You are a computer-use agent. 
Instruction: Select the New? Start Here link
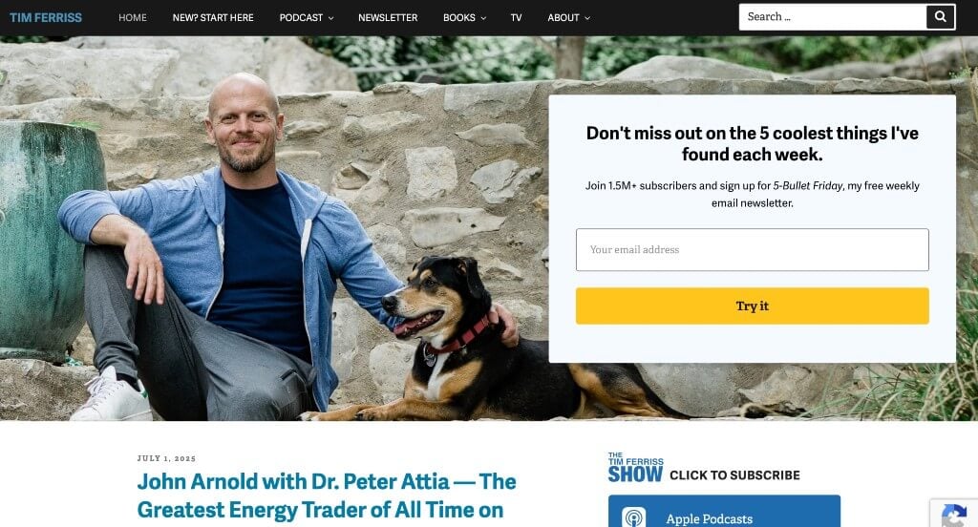213,17
